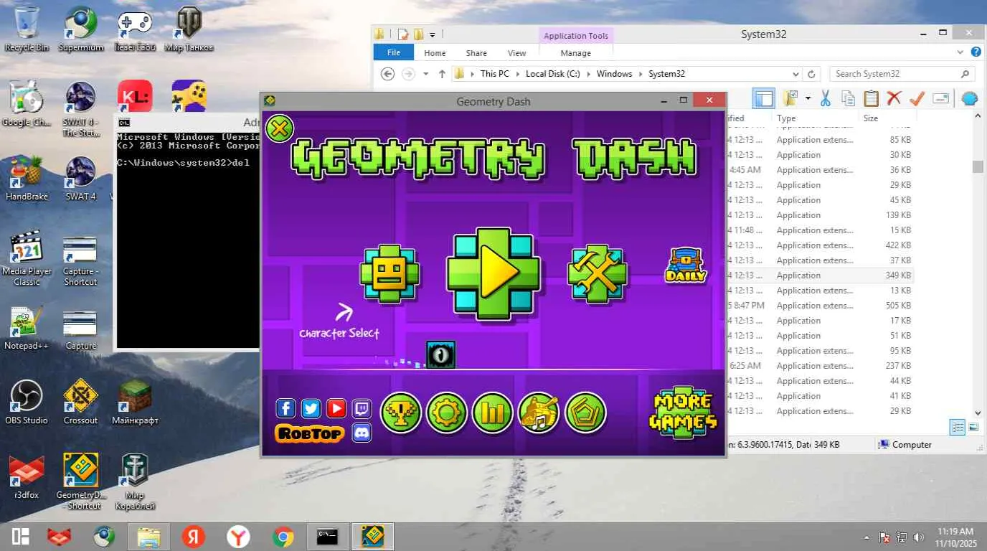Expand the Explorer ribbon chevron
The width and height of the screenshot is (987, 551).
point(960,52)
